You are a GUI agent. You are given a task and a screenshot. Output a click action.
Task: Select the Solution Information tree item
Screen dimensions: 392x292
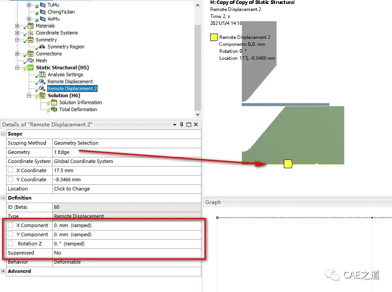[x=81, y=102]
